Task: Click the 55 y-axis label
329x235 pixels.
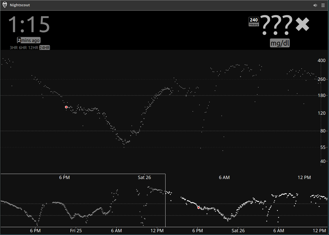Action: [x=323, y=147]
